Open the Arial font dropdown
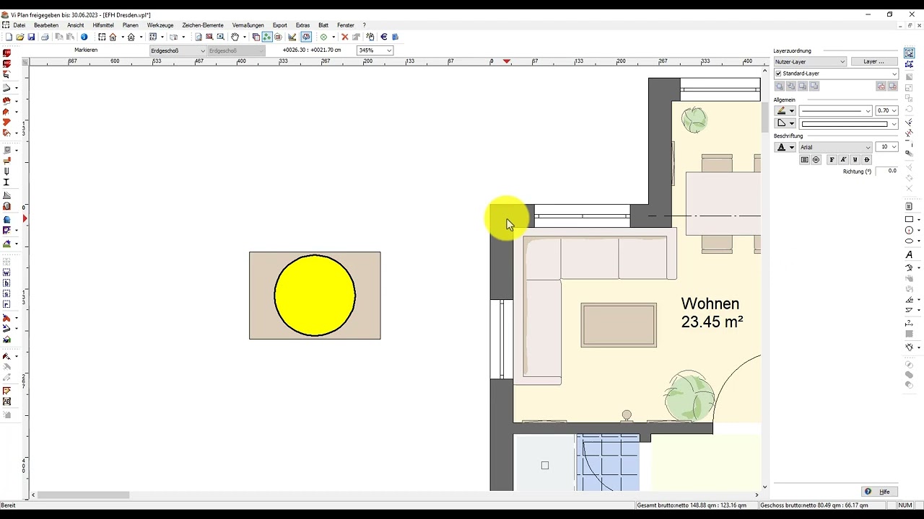Image resolution: width=924 pixels, height=519 pixels. point(835,147)
